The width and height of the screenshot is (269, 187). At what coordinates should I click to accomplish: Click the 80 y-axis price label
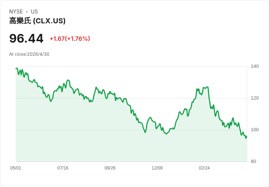pyautogui.click(x=253, y=161)
